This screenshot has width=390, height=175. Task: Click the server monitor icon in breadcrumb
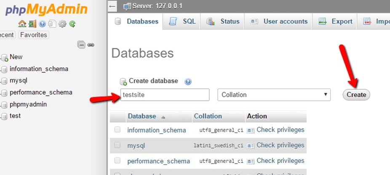(x=127, y=6)
